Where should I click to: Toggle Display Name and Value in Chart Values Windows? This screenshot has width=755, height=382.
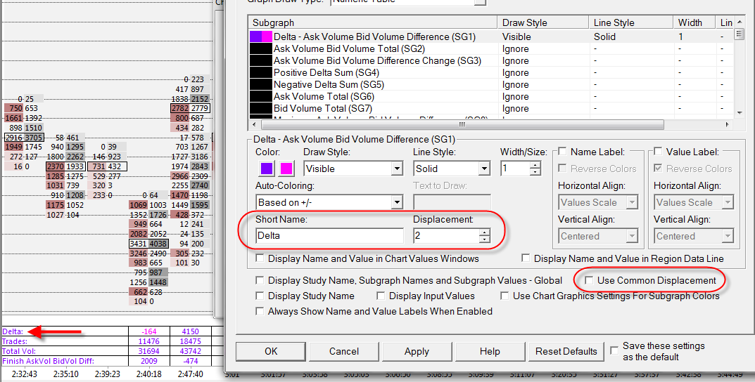point(260,258)
